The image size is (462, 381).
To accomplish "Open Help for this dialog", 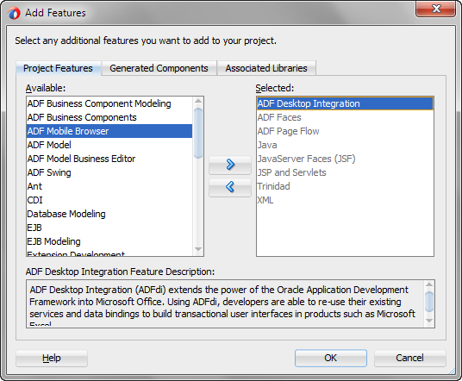I will 52,358.
